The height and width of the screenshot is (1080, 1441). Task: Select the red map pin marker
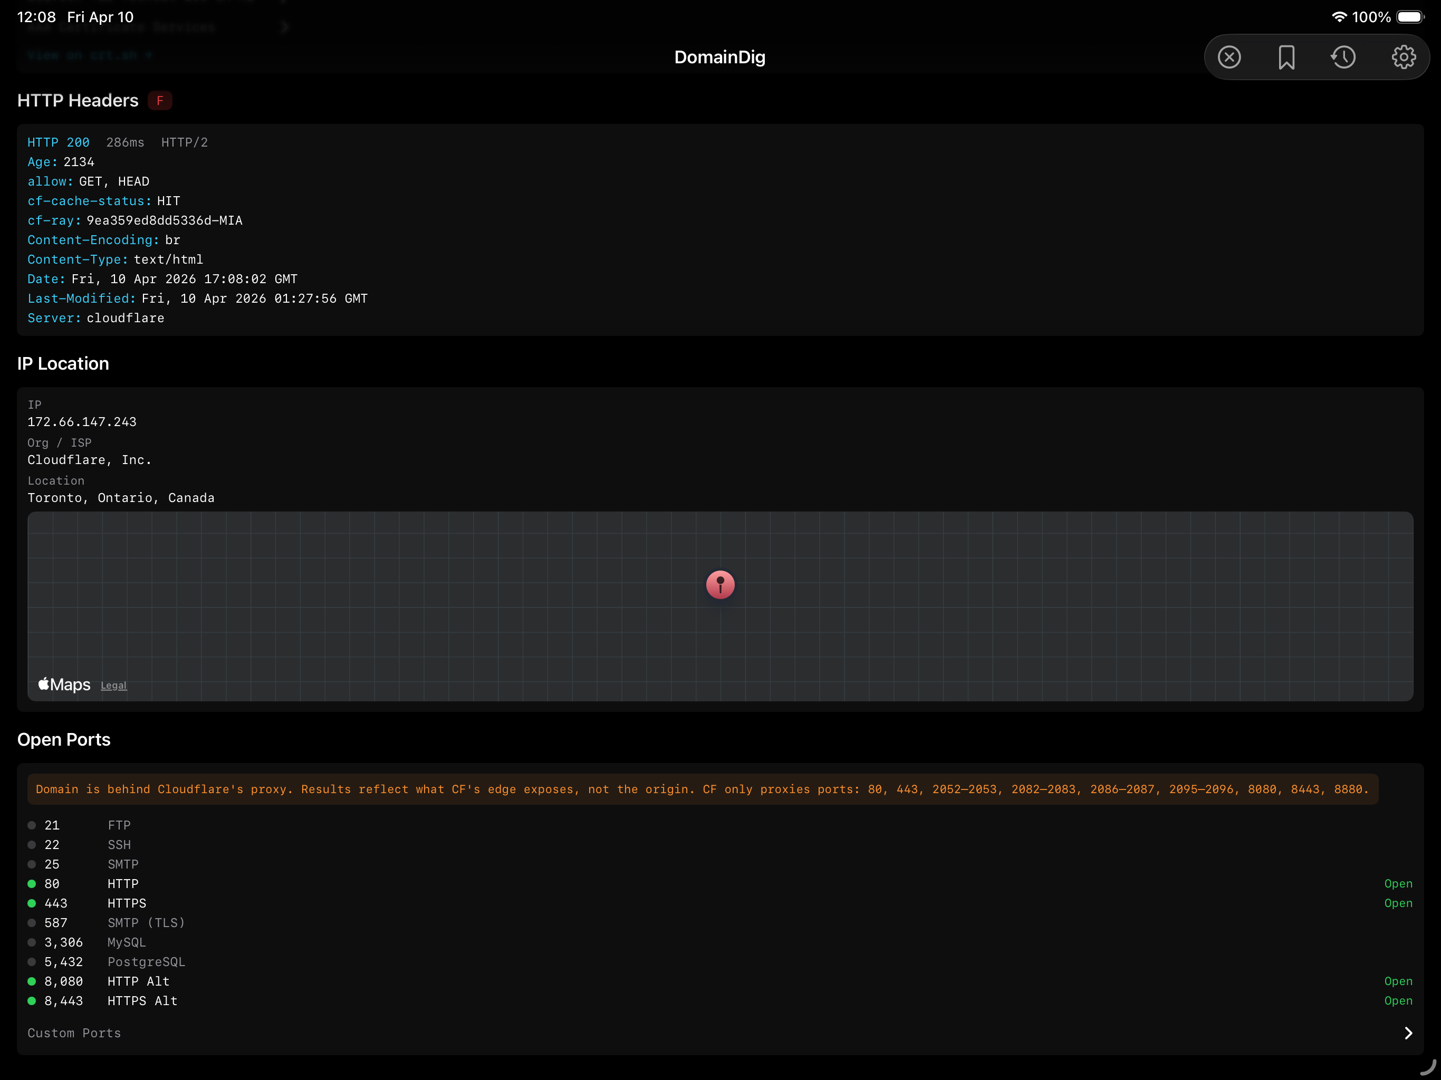720,584
